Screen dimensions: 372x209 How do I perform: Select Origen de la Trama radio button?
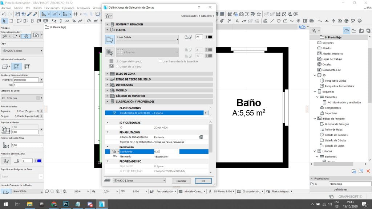(x=117, y=66)
